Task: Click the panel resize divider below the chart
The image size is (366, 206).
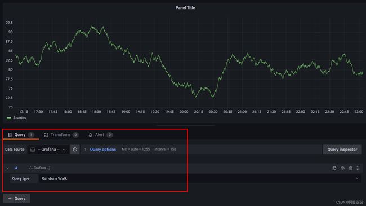Action: point(185,126)
